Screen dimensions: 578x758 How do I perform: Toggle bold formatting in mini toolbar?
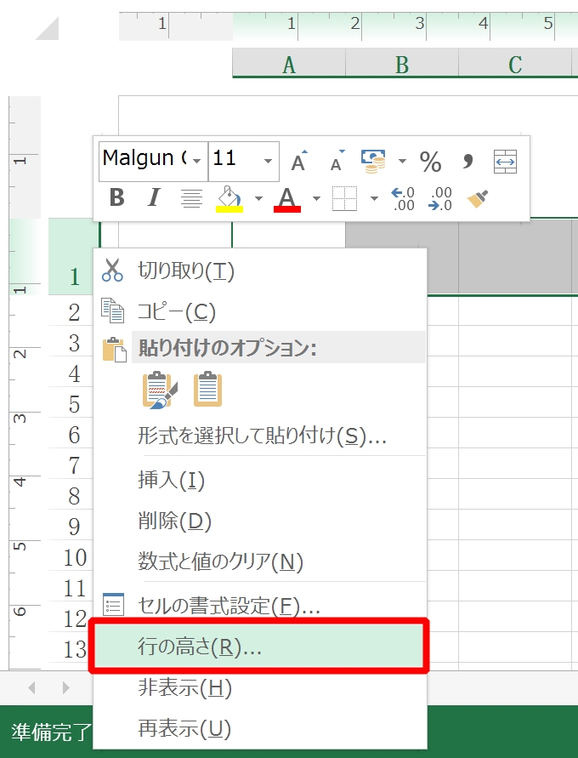click(x=117, y=198)
